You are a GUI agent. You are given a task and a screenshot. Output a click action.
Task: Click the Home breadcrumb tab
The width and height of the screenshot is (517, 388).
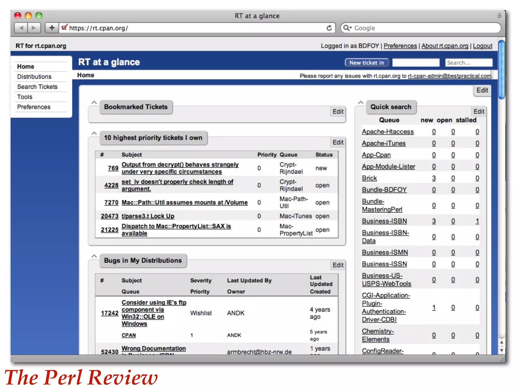click(86, 75)
